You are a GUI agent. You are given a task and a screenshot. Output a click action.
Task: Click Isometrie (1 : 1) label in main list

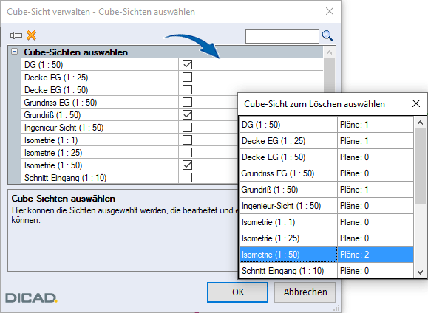point(51,140)
